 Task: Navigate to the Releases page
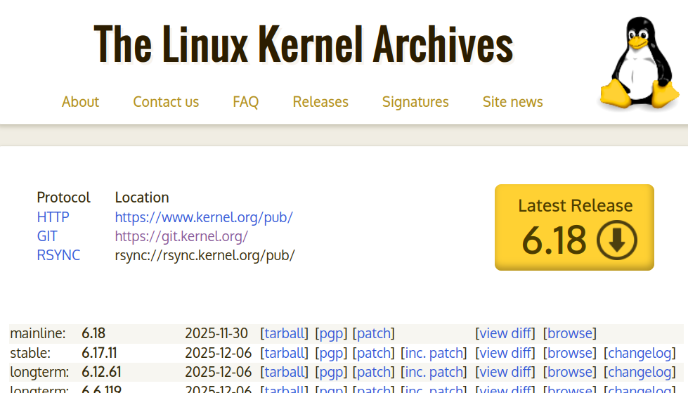pyautogui.click(x=320, y=102)
